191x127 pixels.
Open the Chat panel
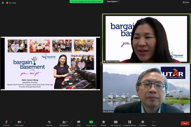coord(79,123)
